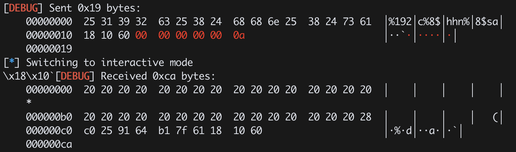Click the byte c0 starting last row
Image resolution: width=516 pixels, height=152 pixels.
click(x=89, y=131)
